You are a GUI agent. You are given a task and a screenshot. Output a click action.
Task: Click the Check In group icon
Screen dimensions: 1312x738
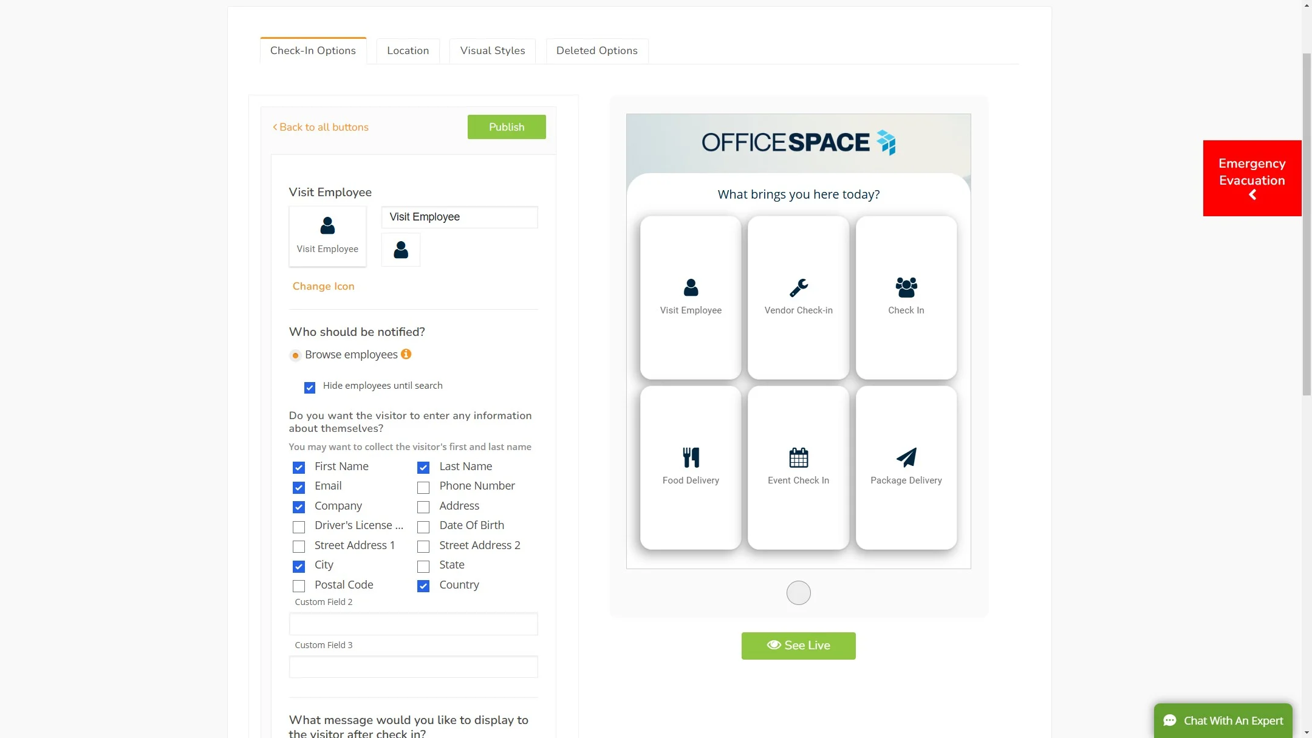pos(906,287)
